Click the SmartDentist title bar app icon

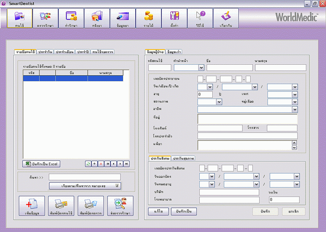[x=4, y=4]
